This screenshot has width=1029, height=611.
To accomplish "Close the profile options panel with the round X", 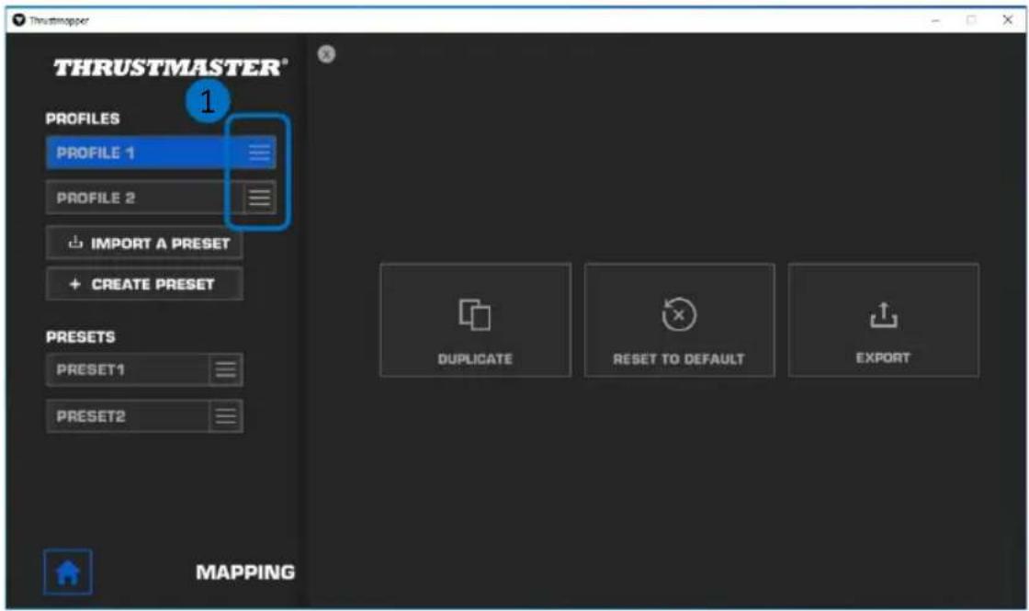I will 326,54.
